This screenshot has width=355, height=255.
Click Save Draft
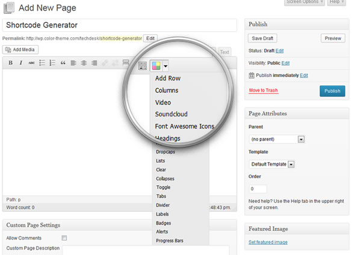point(262,38)
